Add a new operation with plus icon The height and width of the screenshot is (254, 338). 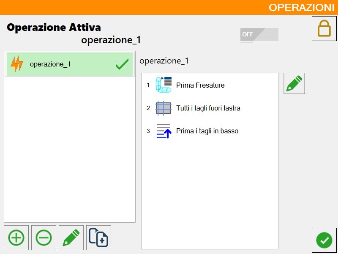[x=16, y=237]
